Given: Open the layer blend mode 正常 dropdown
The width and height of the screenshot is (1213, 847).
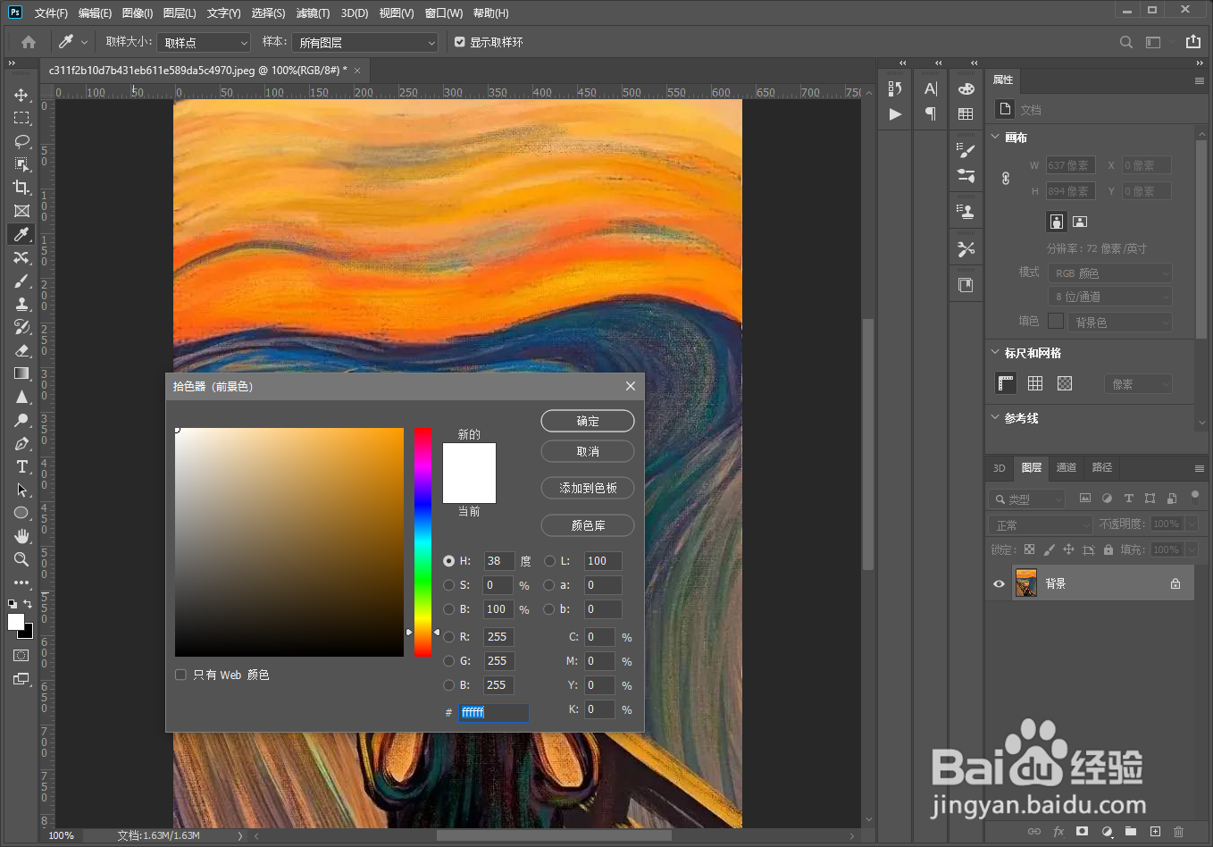Looking at the screenshot, I should point(1041,524).
